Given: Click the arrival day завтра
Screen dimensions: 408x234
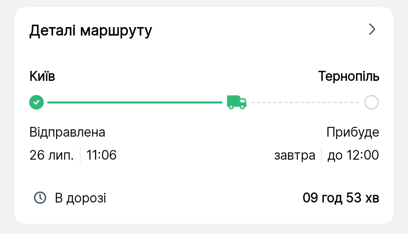Looking at the screenshot, I should pyautogui.click(x=295, y=156).
